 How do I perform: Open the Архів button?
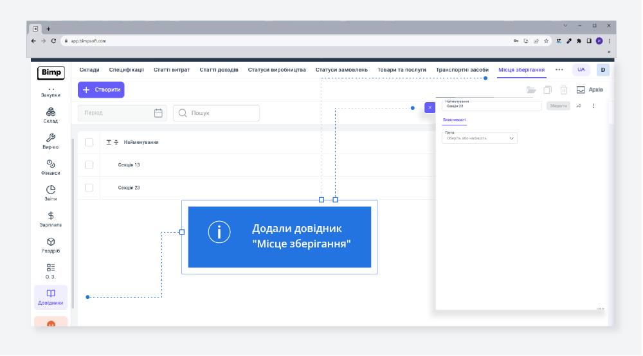click(590, 90)
